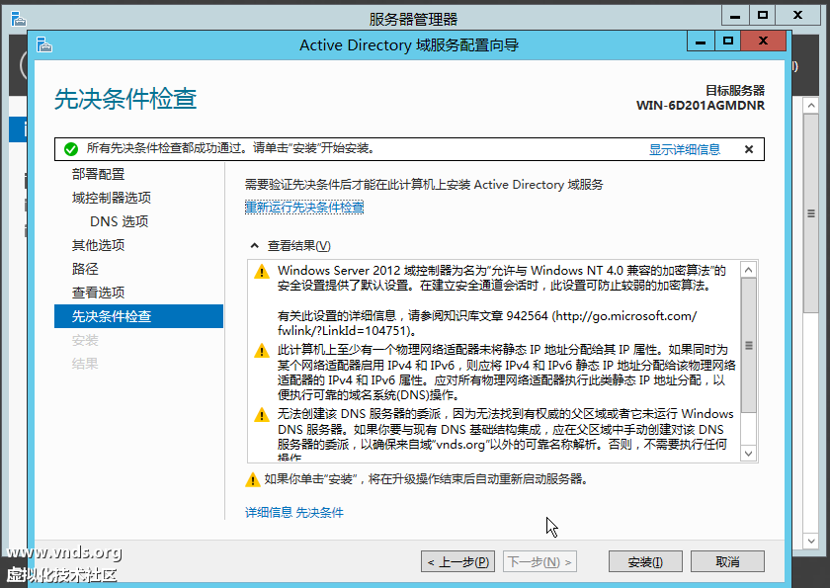Go back with 上一步(P) button
Screen dimensions: 830x588
[x=457, y=561]
